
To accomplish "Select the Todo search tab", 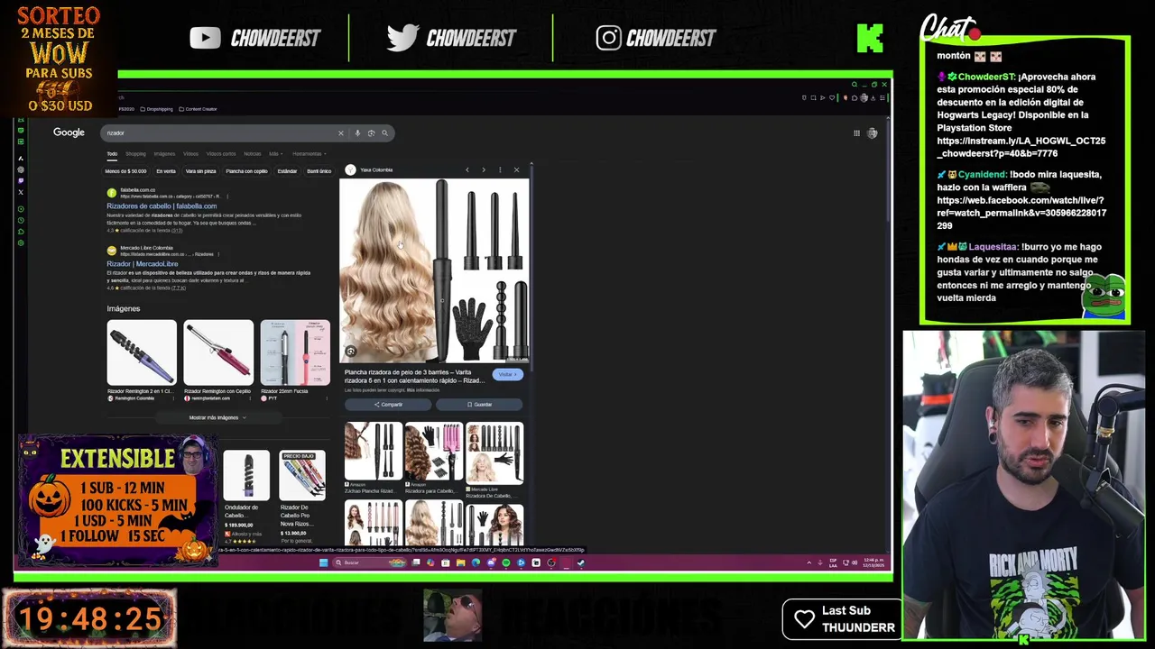I will (112, 153).
